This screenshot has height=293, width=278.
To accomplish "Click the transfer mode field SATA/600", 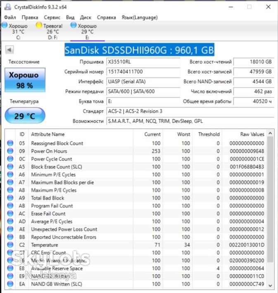I will tap(143, 91).
